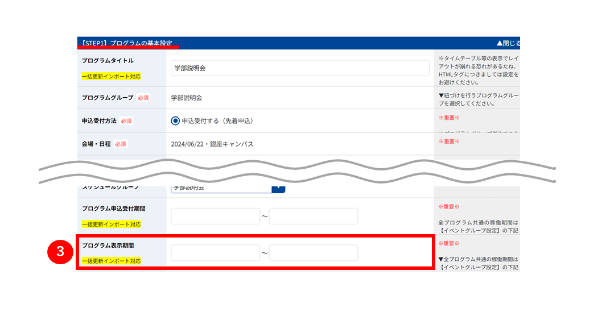This screenshot has height=325, width=610.
Task: Click the 必須 badge next to プログラムグループ
Action: [143, 98]
